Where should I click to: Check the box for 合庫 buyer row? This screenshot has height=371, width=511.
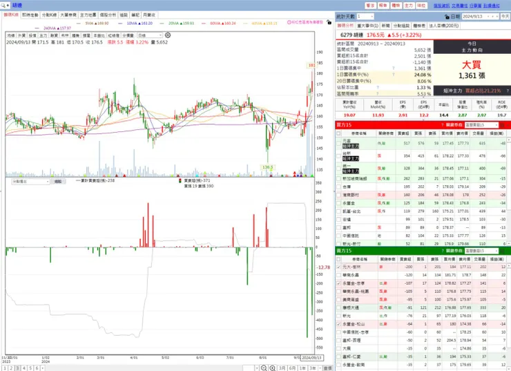(x=338, y=187)
